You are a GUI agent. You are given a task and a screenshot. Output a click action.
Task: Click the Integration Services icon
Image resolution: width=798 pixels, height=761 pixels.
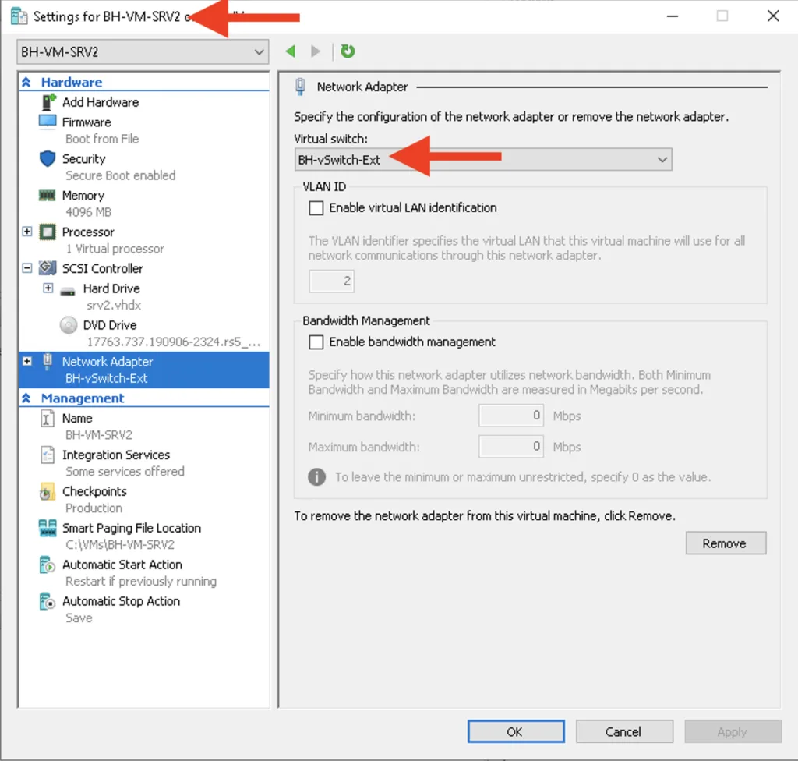pyautogui.click(x=48, y=455)
